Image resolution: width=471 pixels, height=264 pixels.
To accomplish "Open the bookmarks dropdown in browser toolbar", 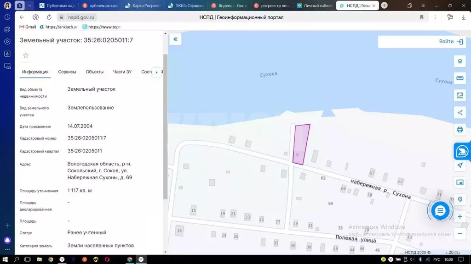I will click(x=421, y=17).
